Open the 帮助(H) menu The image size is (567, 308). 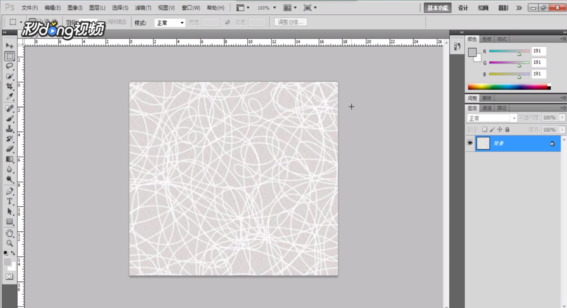click(216, 8)
